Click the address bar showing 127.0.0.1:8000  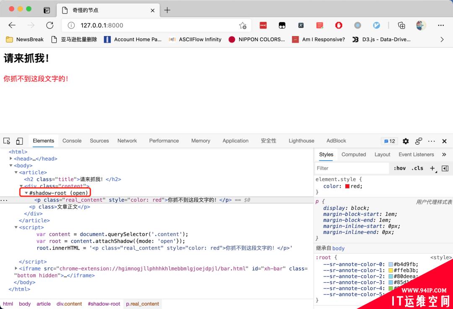(x=156, y=26)
